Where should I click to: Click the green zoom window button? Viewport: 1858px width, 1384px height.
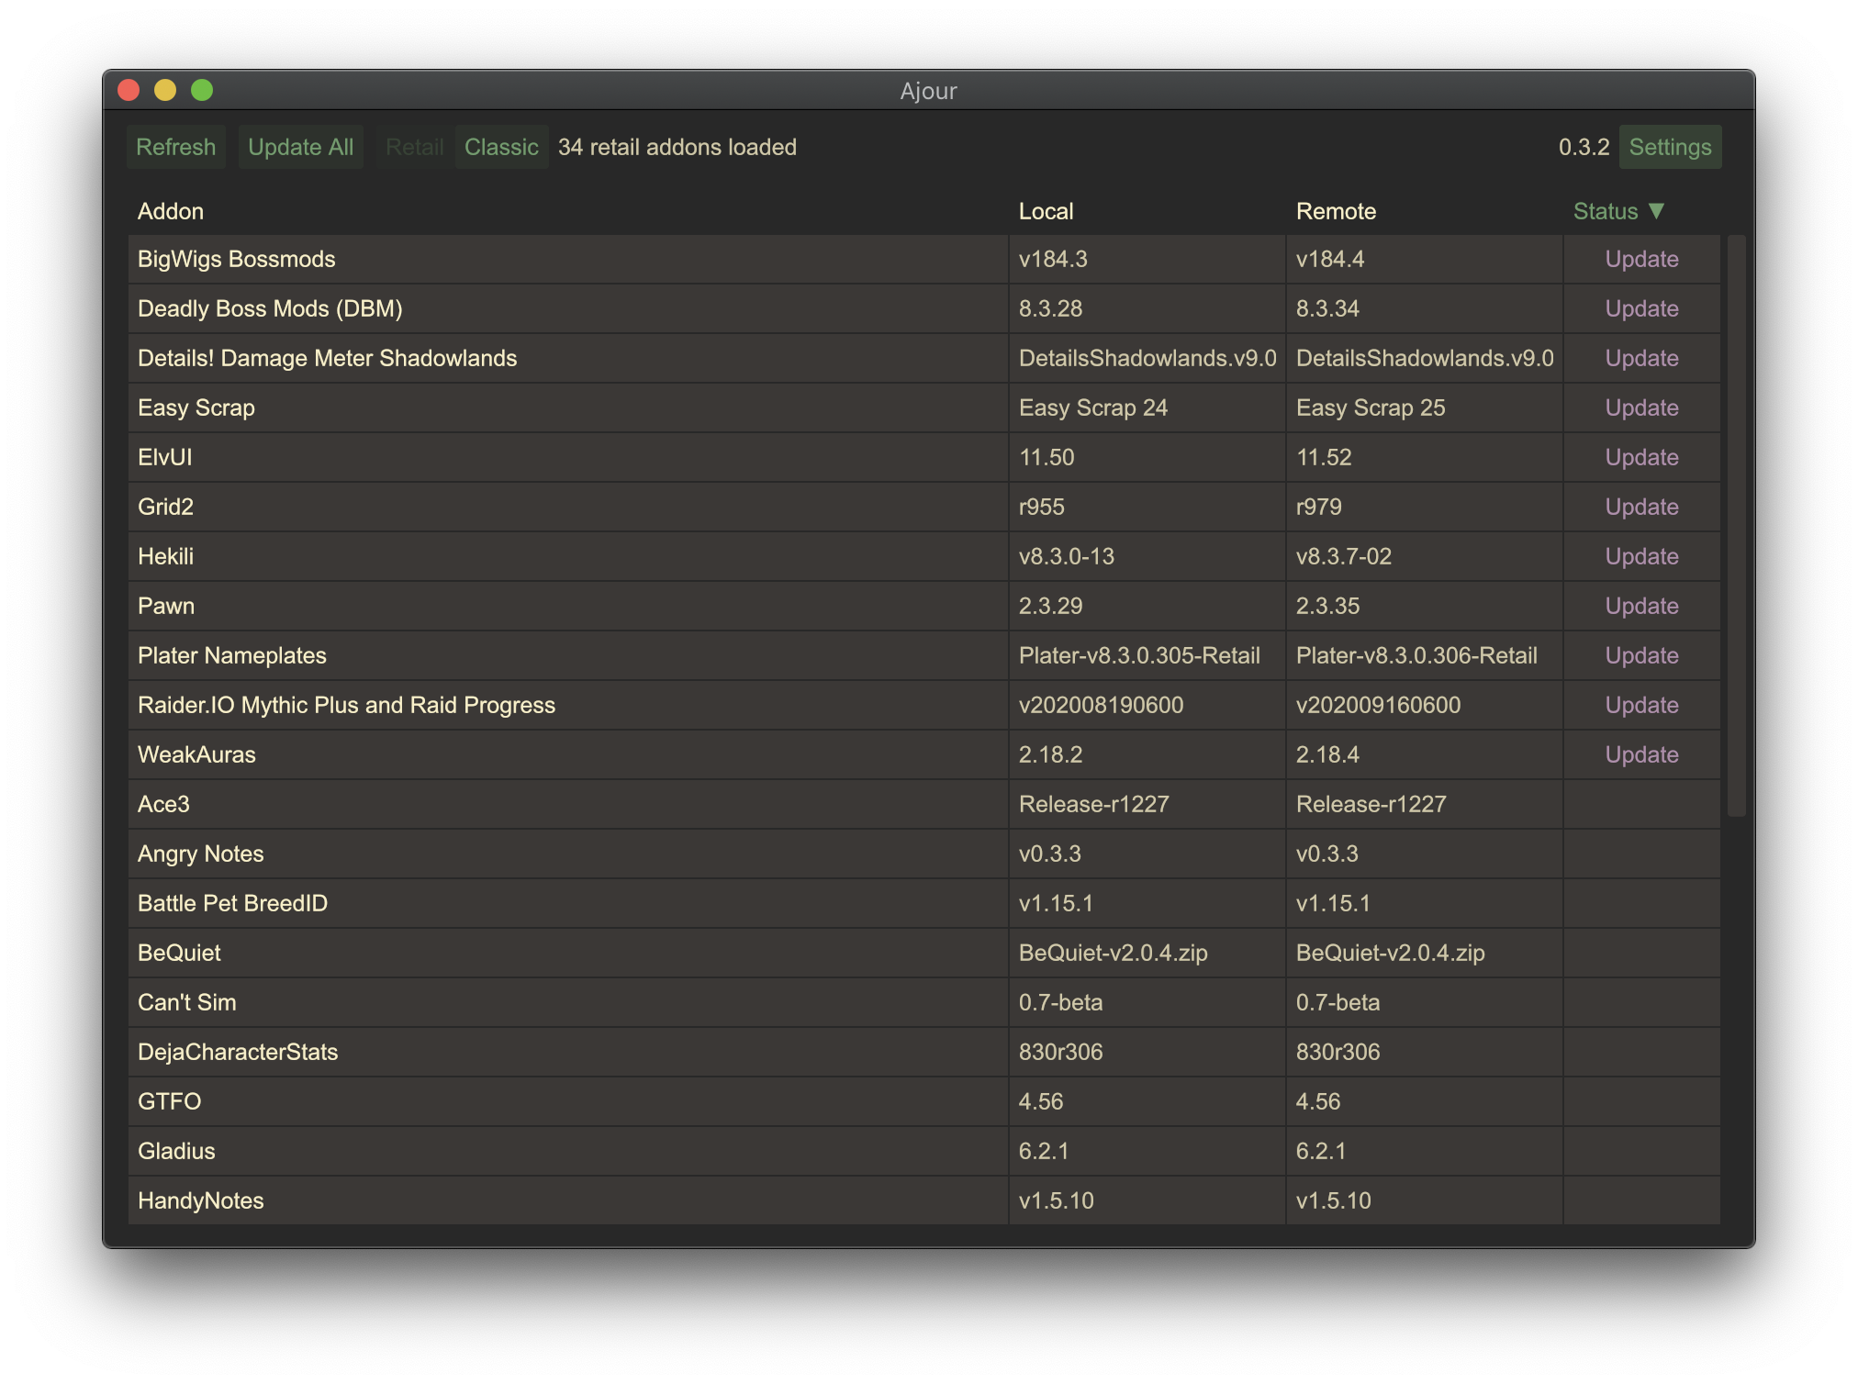coord(202,90)
